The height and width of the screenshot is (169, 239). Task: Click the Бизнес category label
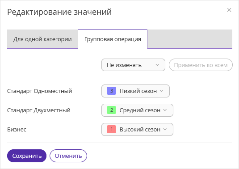(x=17, y=130)
